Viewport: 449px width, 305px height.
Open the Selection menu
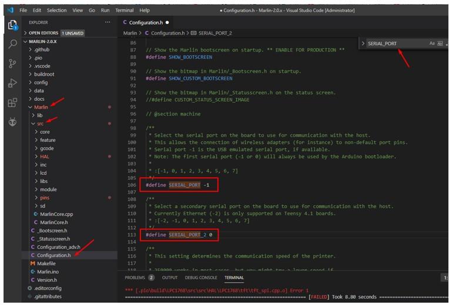[x=56, y=11]
